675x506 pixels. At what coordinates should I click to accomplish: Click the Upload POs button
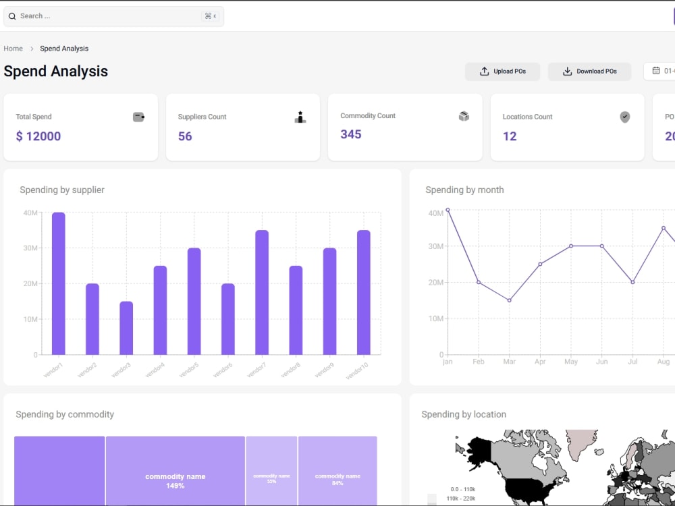(502, 72)
